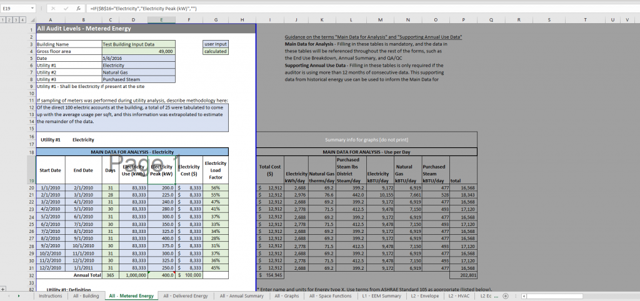Click the sheet tab scroll right arrow

tap(19, 296)
